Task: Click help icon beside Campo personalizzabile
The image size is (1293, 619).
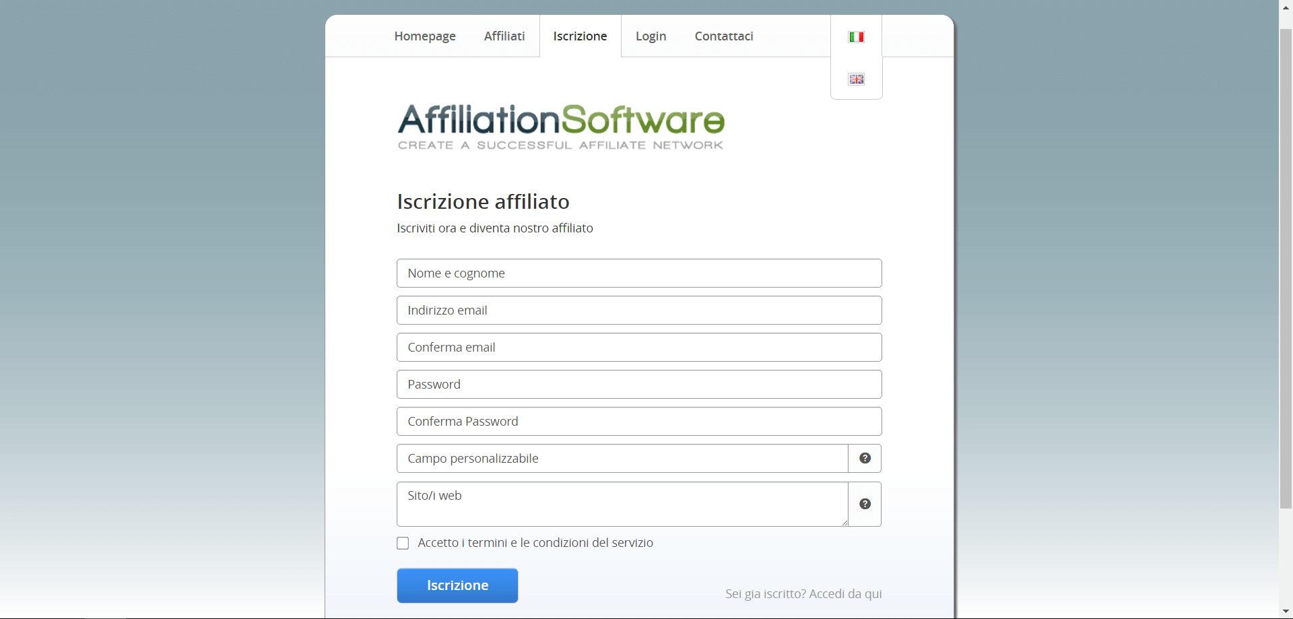Action: [x=865, y=459]
